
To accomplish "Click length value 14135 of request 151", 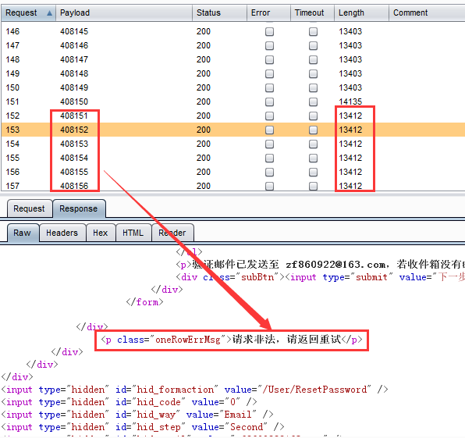I will point(350,101).
